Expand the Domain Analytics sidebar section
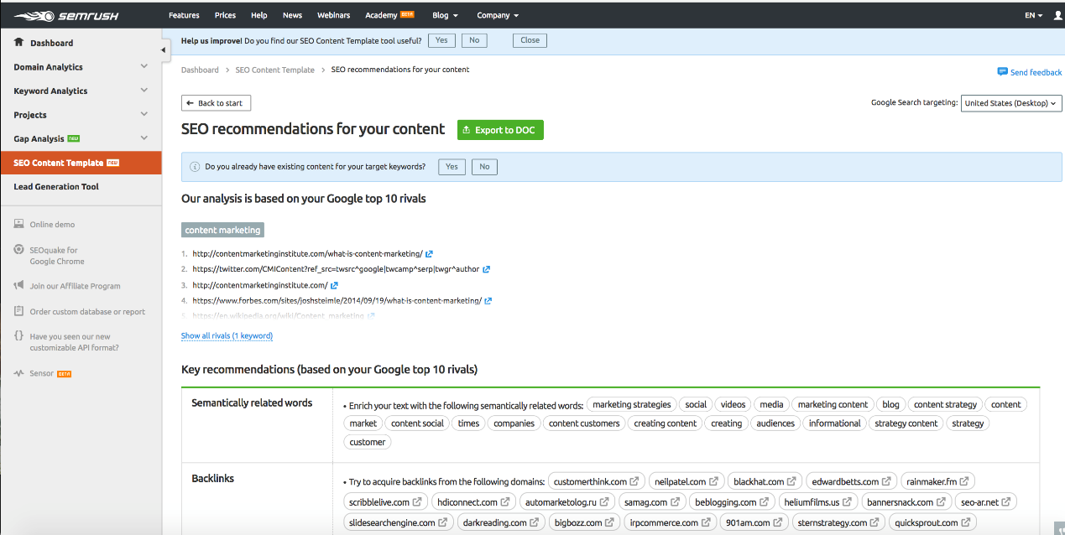Screen dimensions: 1065x535 (x=144, y=67)
